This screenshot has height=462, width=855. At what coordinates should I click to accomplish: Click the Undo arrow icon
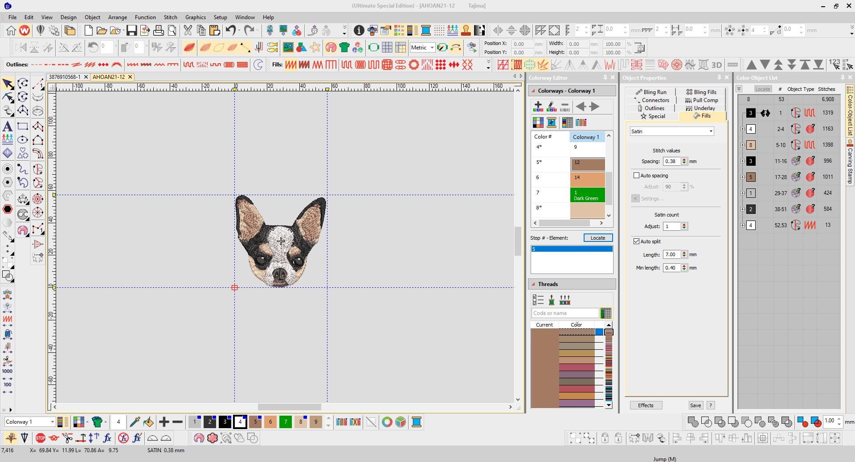(230, 30)
